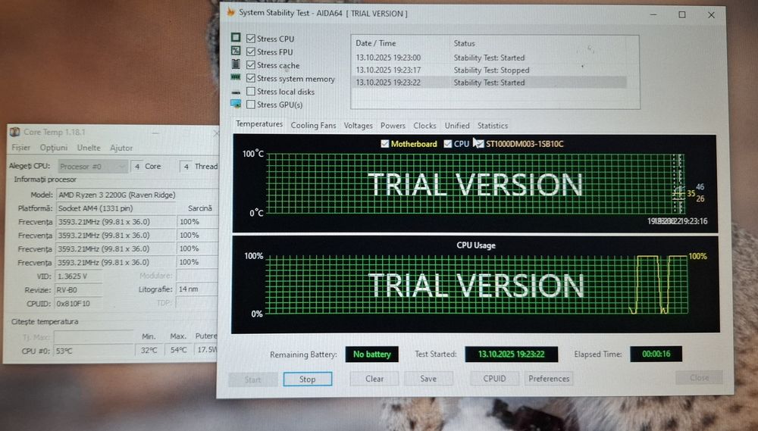
Task: Click the No battery indicator
Action: 371,354
